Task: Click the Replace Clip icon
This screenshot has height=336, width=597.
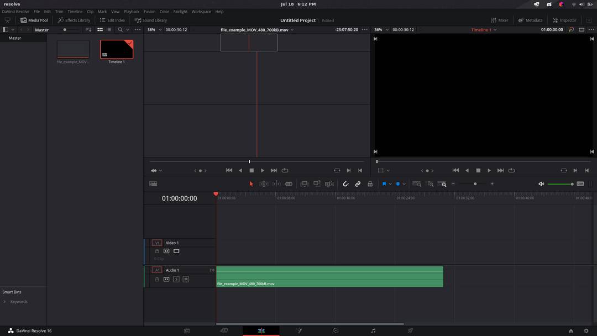Action: coord(329,184)
